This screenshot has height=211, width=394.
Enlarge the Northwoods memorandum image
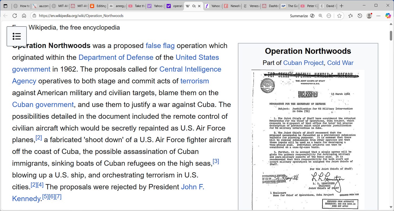tap(308, 140)
